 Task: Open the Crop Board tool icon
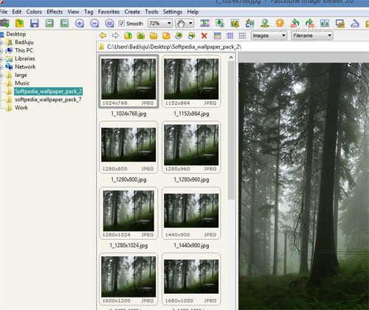235,23
